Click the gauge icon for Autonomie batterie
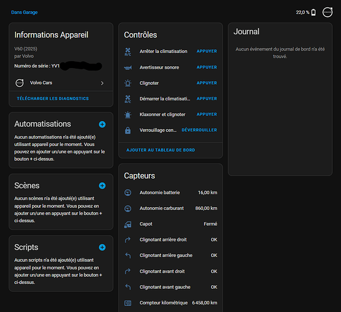 (128, 192)
